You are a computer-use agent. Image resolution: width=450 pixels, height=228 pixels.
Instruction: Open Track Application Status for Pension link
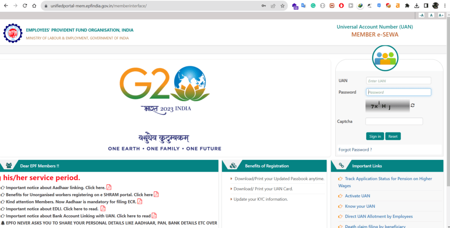pos(385,182)
